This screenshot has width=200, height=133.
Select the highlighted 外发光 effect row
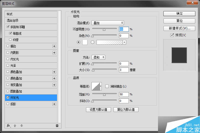[x=31, y=98]
